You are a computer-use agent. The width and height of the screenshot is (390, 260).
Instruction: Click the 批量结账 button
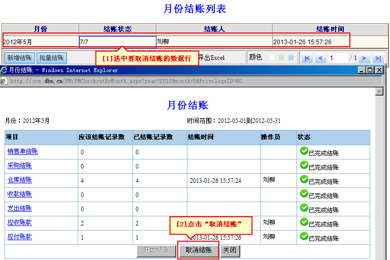(51, 58)
